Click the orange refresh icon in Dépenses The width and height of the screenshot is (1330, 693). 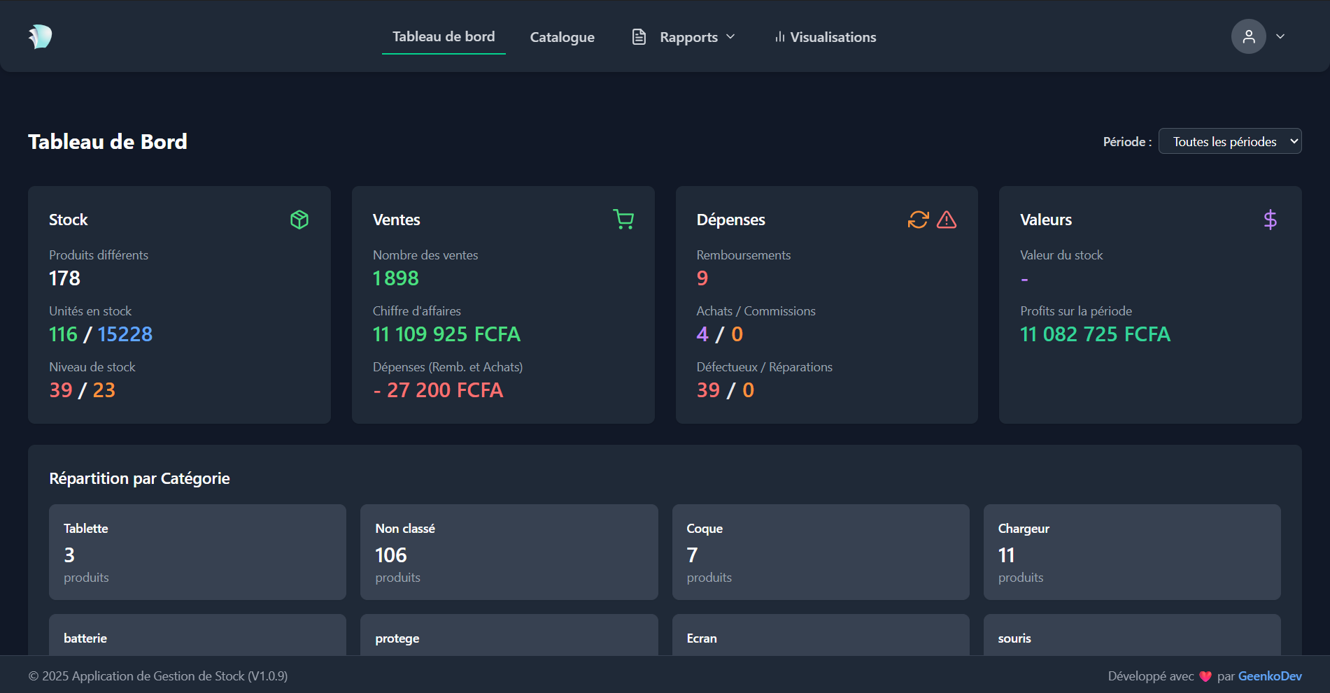pos(918,220)
